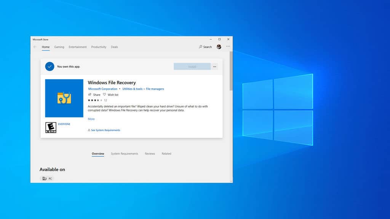Open the more options button beside Install
This screenshot has width=390, height=219.
tap(214, 67)
